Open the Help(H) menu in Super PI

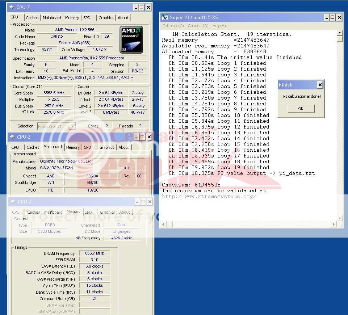[219, 26]
